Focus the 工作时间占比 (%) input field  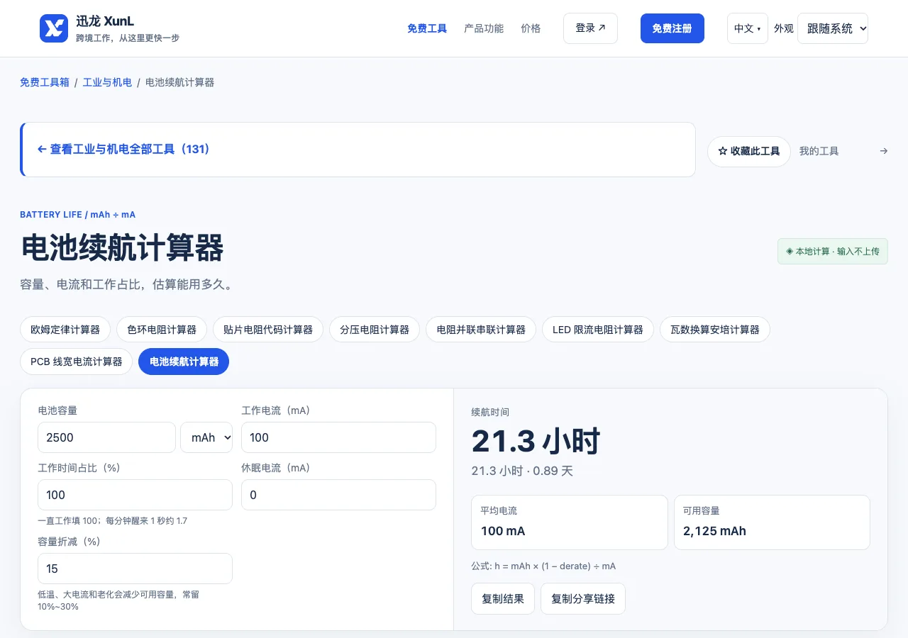pos(135,495)
